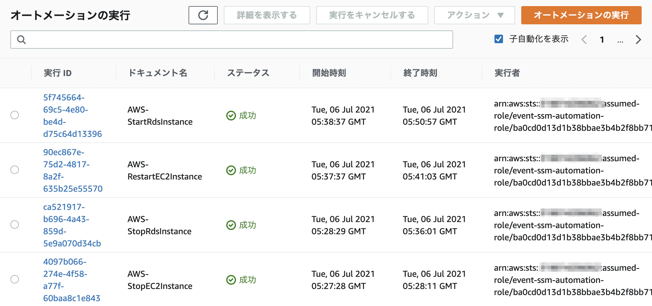Click success status icon for AWS-StartRdsInstance

point(231,116)
